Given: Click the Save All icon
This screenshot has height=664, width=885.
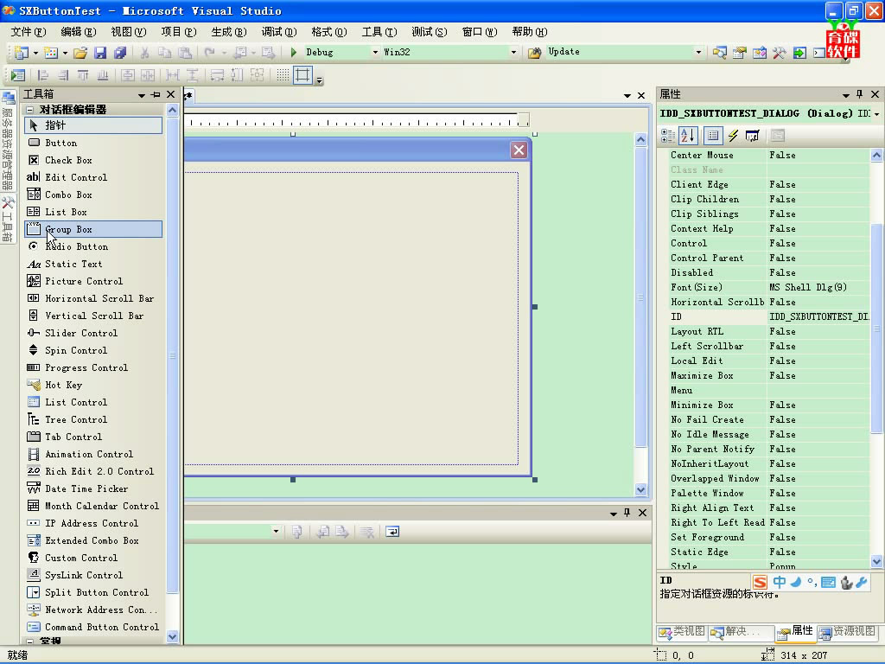Looking at the screenshot, I should pos(120,53).
